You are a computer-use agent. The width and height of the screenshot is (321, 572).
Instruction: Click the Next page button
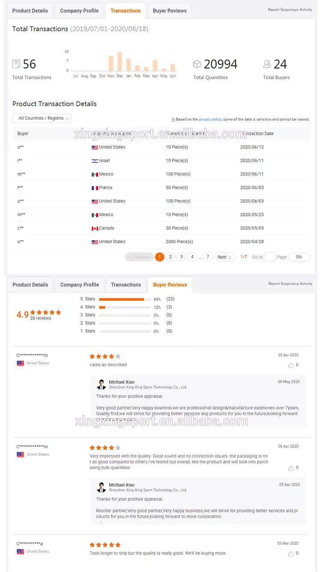coord(224,257)
